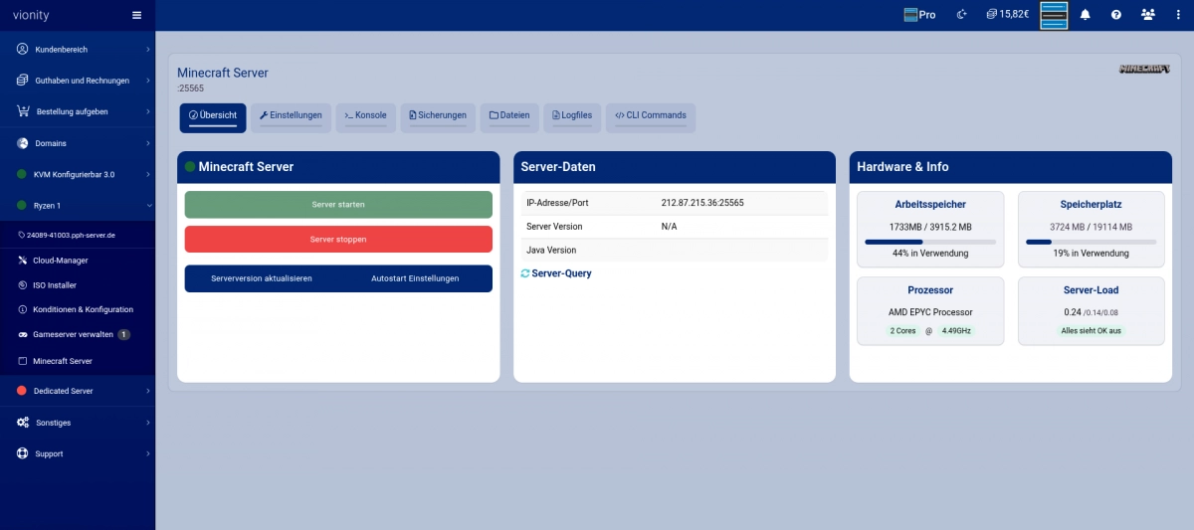Click the 0.24 server load value
Image resolution: width=1194 pixels, height=530 pixels.
1073,311
